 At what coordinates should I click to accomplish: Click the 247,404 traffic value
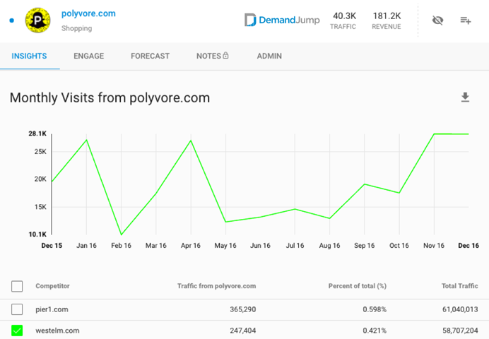coord(243,331)
